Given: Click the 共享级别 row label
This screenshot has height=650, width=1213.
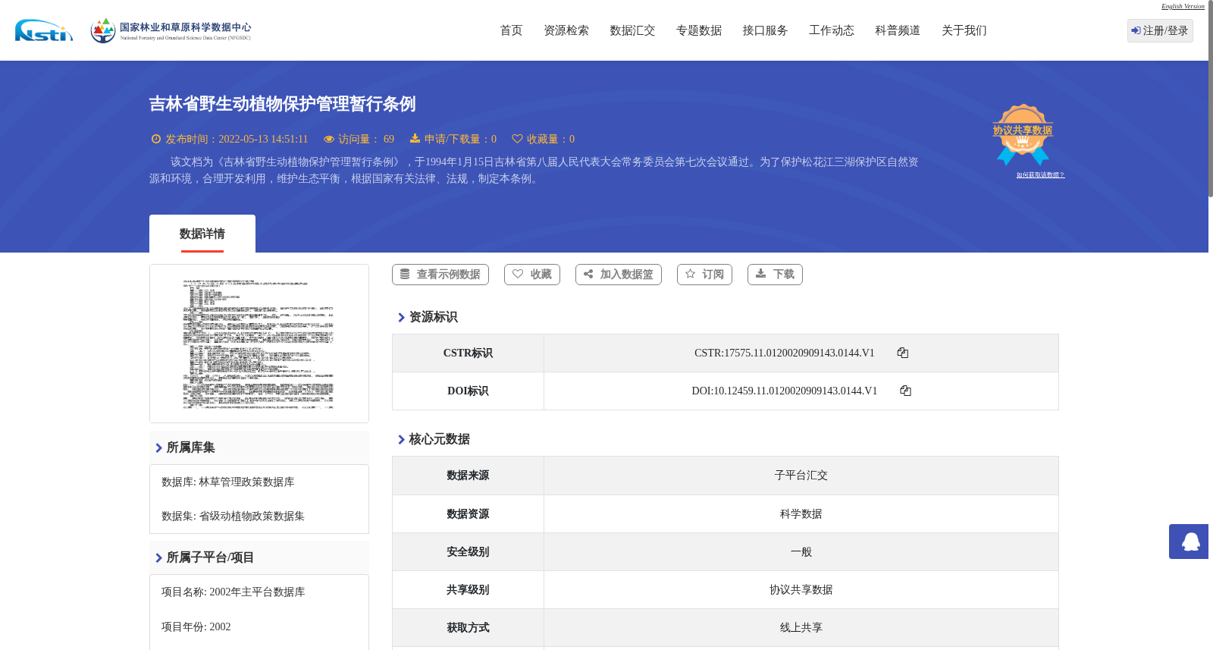Looking at the screenshot, I should [468, 590].
